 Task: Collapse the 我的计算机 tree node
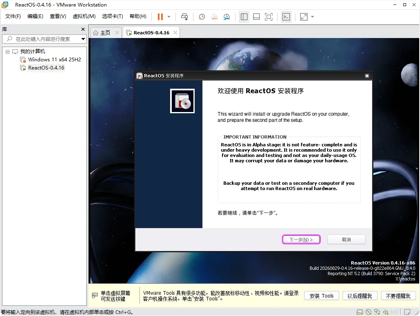pos(7,52)
